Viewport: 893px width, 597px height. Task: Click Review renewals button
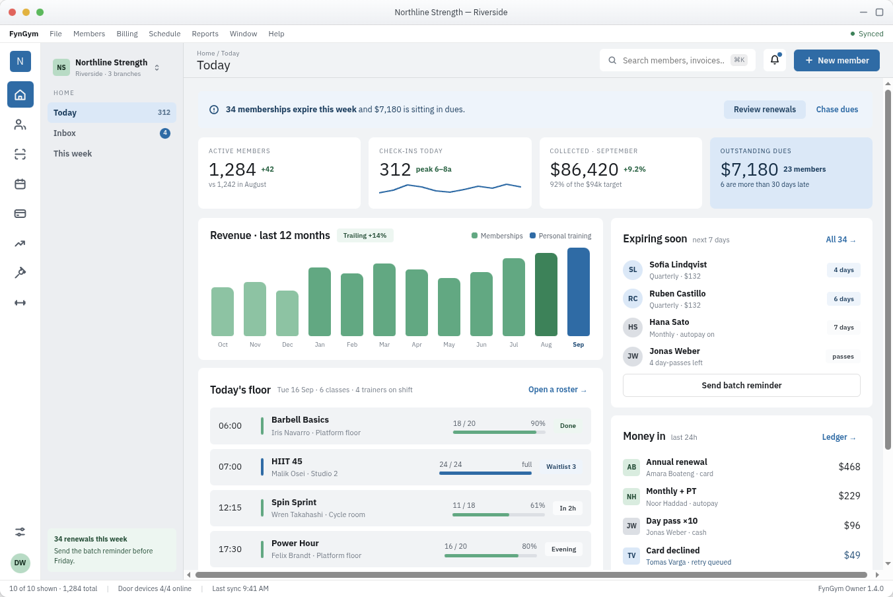pyautogui.click(x=765, y=110)
